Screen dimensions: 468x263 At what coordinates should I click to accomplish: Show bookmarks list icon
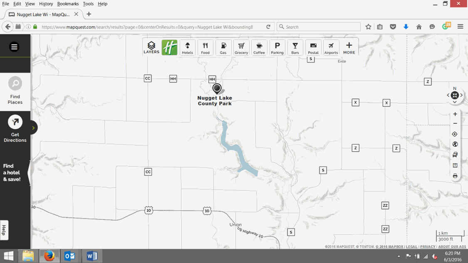380,27
